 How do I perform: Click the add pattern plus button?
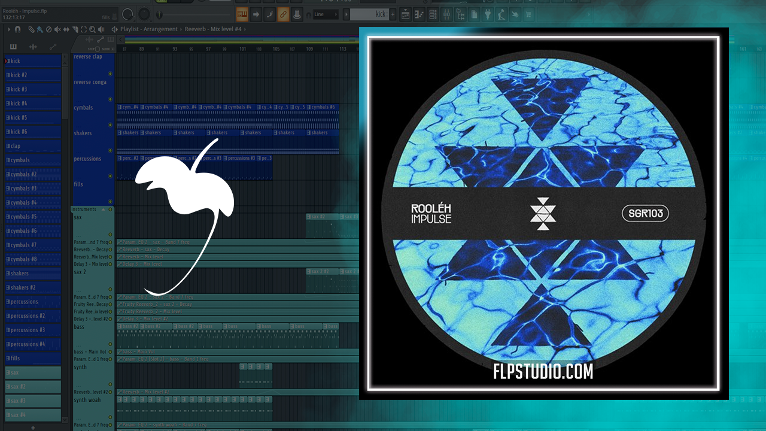coord(33,427)
